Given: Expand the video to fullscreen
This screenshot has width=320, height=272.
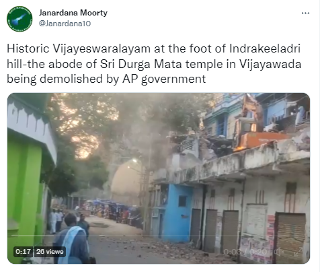Looking at the screenshot, I should (x=298, y=252).
